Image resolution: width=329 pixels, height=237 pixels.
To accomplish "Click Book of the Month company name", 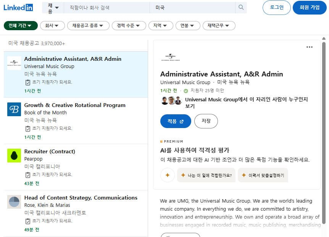I will [45, 113].
